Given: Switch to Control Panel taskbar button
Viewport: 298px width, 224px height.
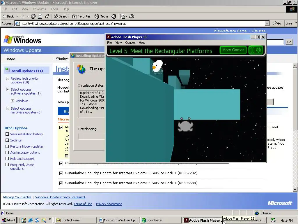Looking at the screenshot, I should (76, 220).
